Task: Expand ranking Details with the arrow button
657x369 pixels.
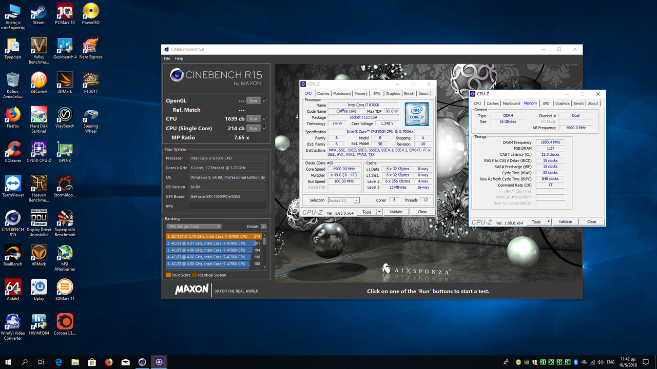Action: tap(264, 227)
